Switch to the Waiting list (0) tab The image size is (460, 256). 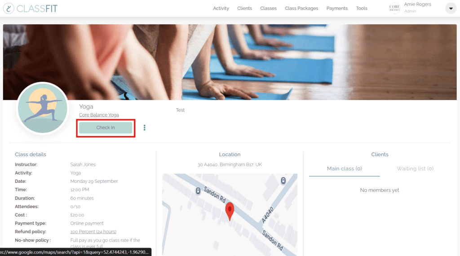(415, 169)
